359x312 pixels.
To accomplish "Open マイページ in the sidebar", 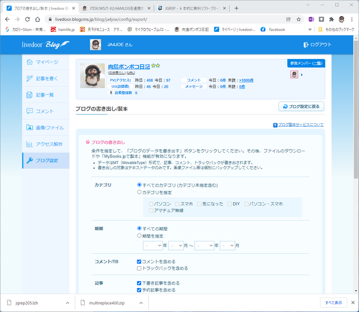I will [46, 62].
